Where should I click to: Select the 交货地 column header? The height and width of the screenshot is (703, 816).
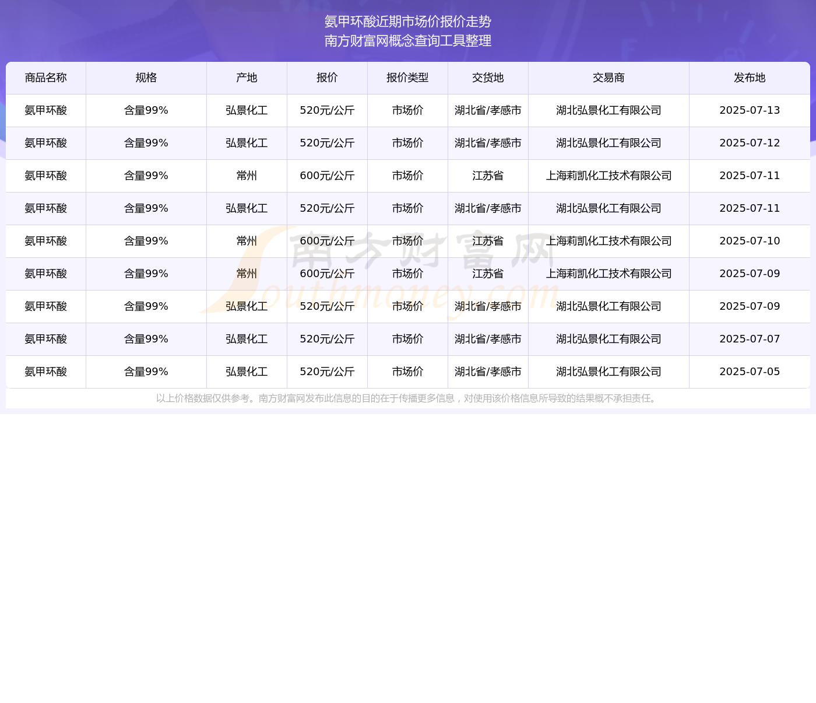[x=488, y=78]
